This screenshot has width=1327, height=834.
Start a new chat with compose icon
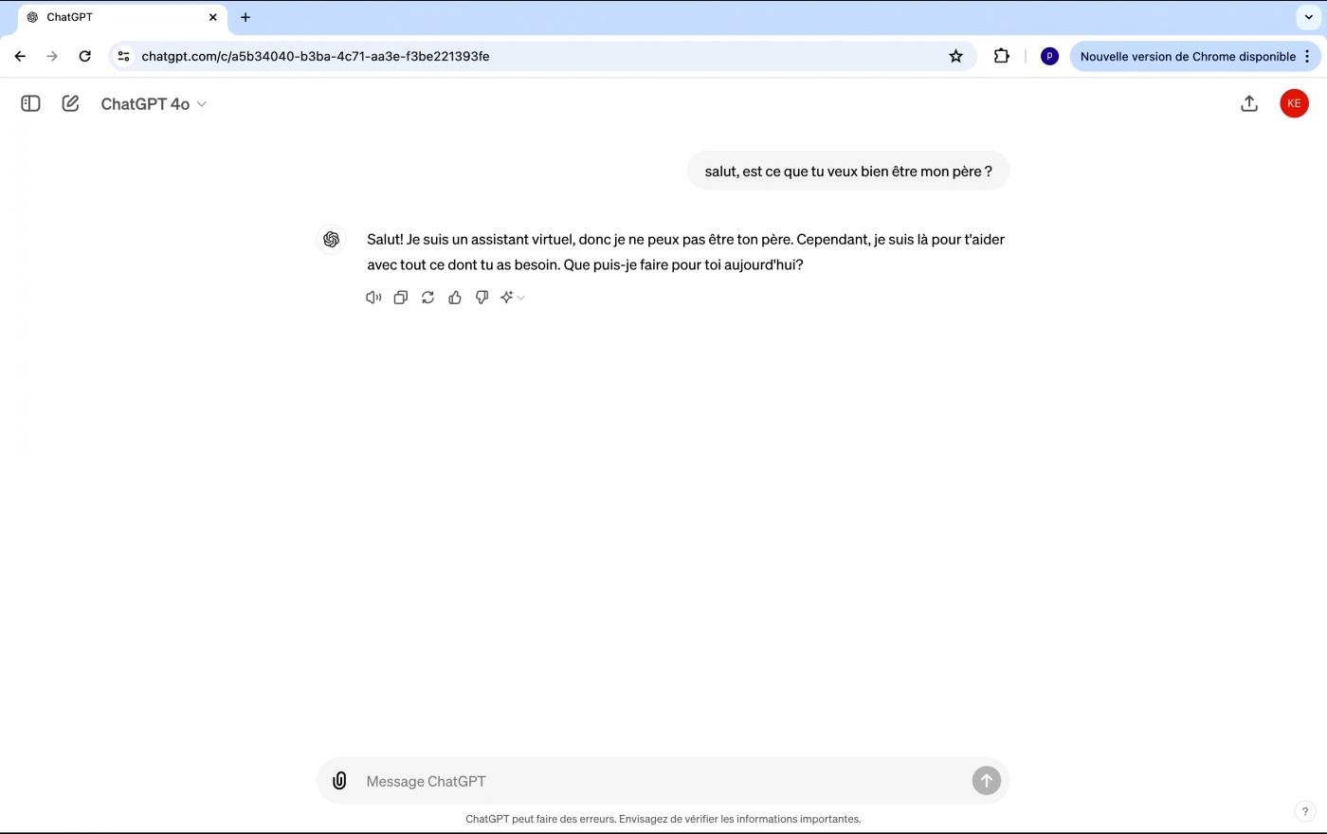(x=70, y=103)
